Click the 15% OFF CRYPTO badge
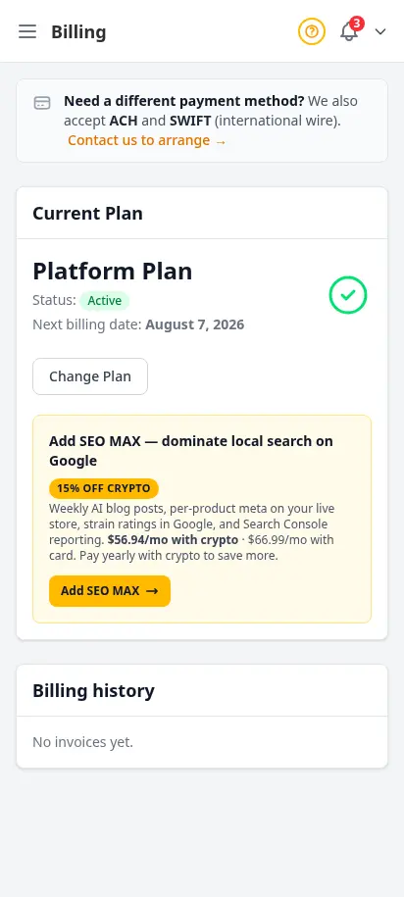This screenshot has width=404, height=897. point(104,488)
